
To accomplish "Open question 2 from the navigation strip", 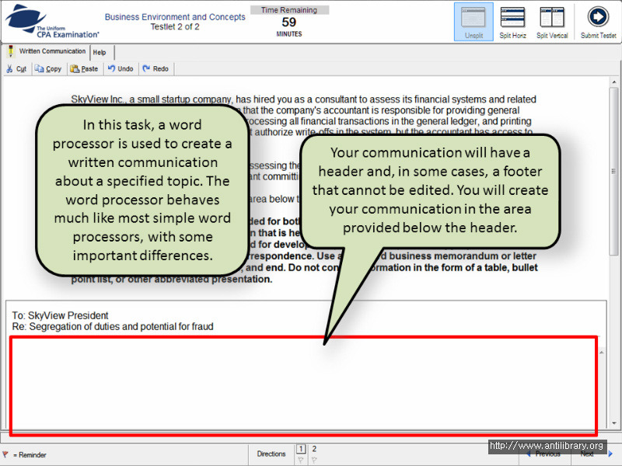I will tap(313, 448).
